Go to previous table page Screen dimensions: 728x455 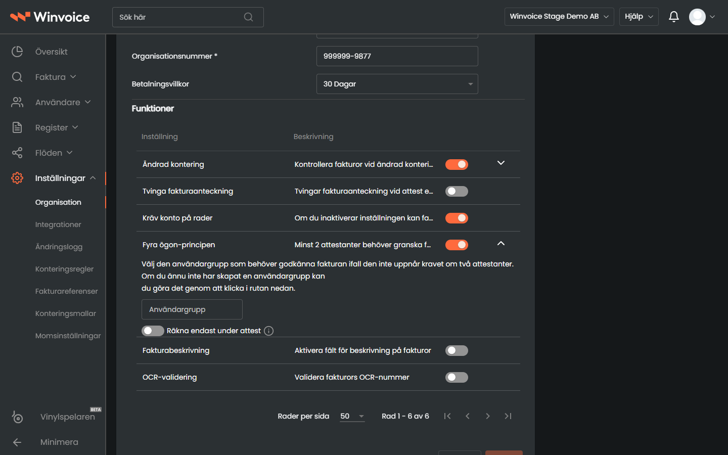(x=468, y=416)
